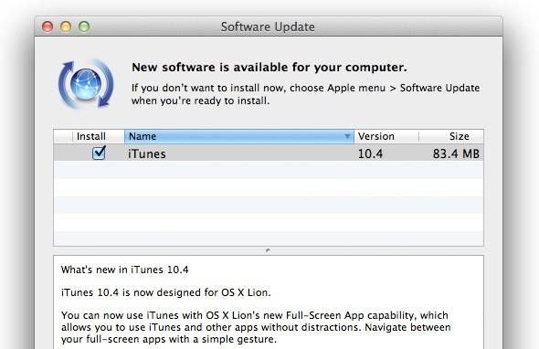The image size is (539, 349).
Task: Click the pane splitter handle dot
Action: click(268, 250)
